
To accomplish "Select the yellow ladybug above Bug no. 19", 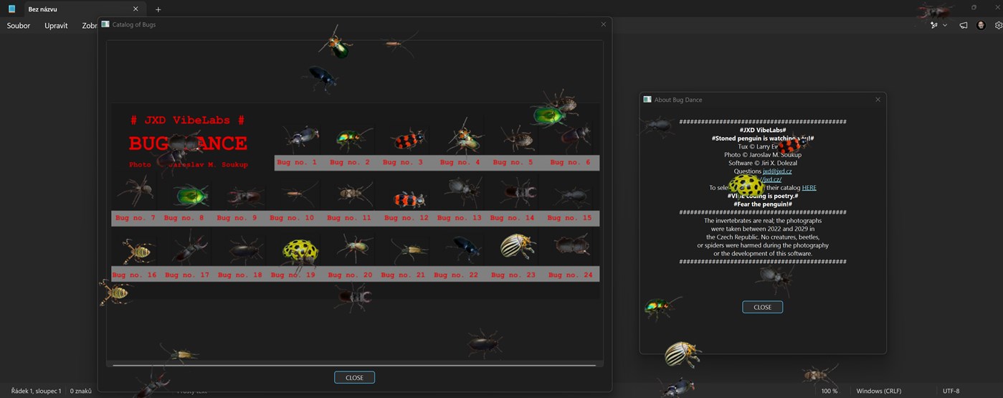I will 300,252.
